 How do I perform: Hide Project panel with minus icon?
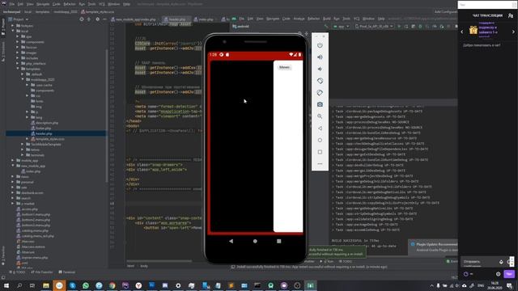pos(104,19)
